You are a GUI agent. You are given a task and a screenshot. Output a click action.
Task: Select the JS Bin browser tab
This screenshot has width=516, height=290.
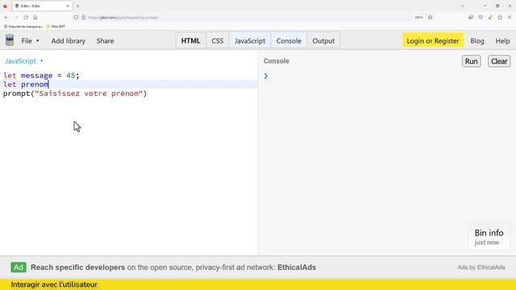tap(42, 6)
